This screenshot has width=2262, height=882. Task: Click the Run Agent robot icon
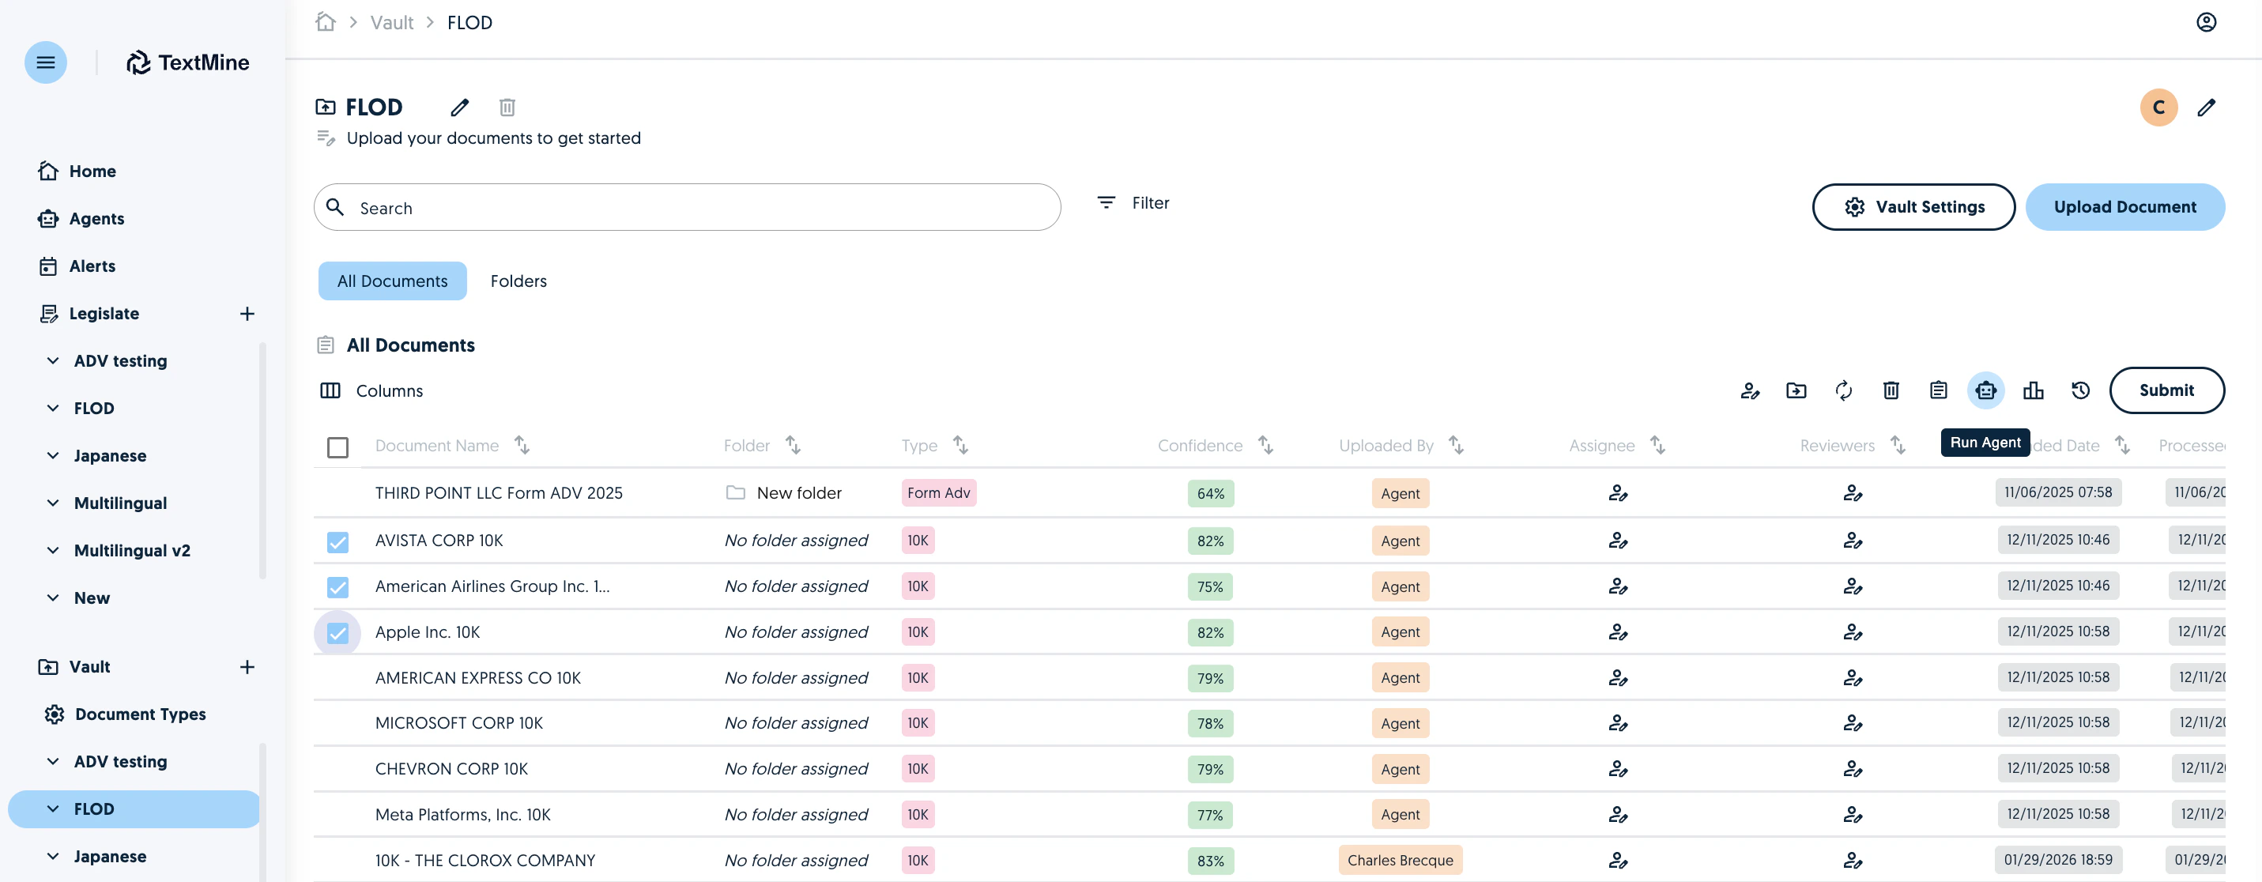point(1985,390)
